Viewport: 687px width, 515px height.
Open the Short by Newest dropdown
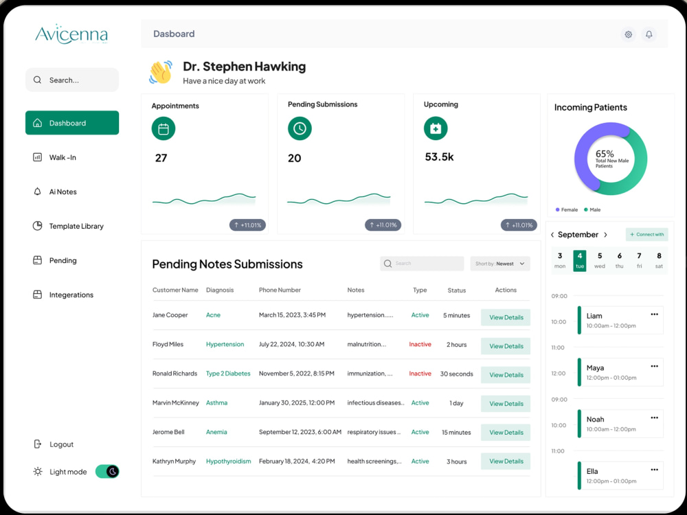coord(500,264)
